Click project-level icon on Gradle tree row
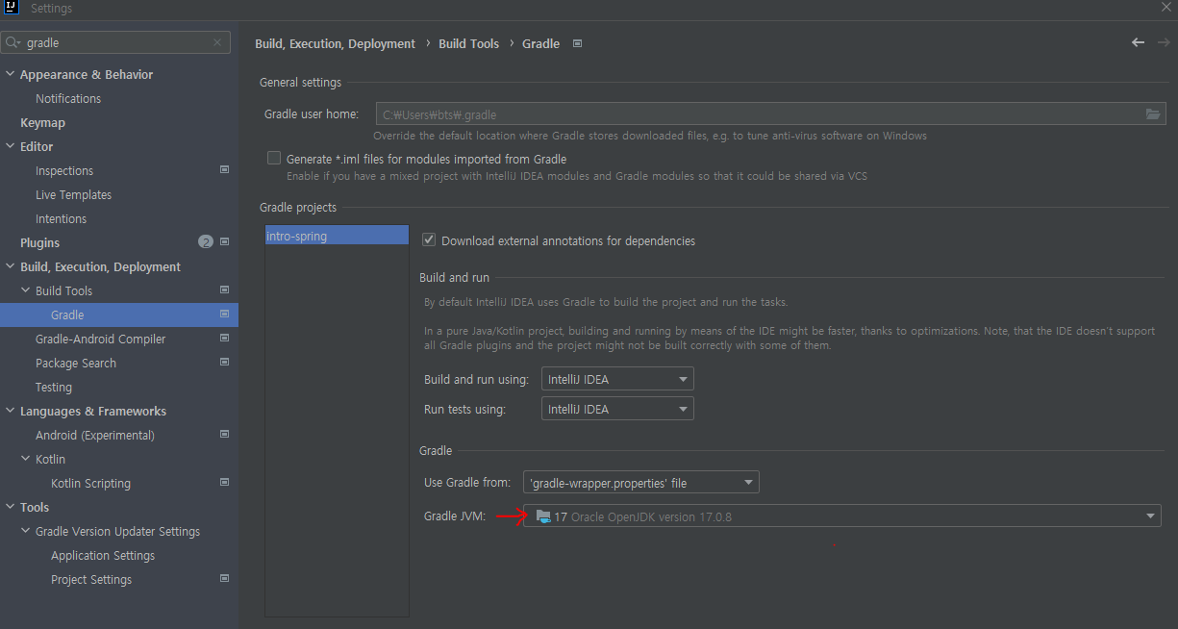Screen dimensions: 1178x629 (x=224, y=314)
